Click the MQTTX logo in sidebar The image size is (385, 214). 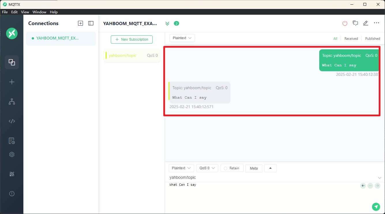[x=12, y=34]
